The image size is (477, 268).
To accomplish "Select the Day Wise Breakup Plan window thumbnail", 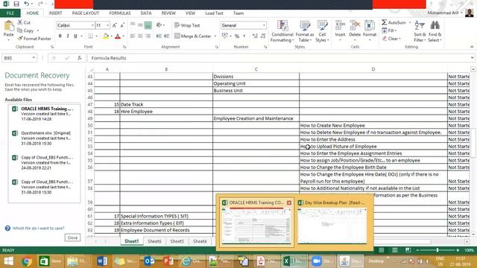I will click(x=332, y=223).
